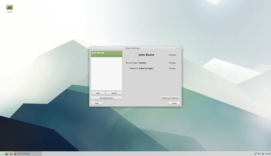This screenshot has width=271, height=156.
Task: Delete the selected user
Action: pos(114,93)
